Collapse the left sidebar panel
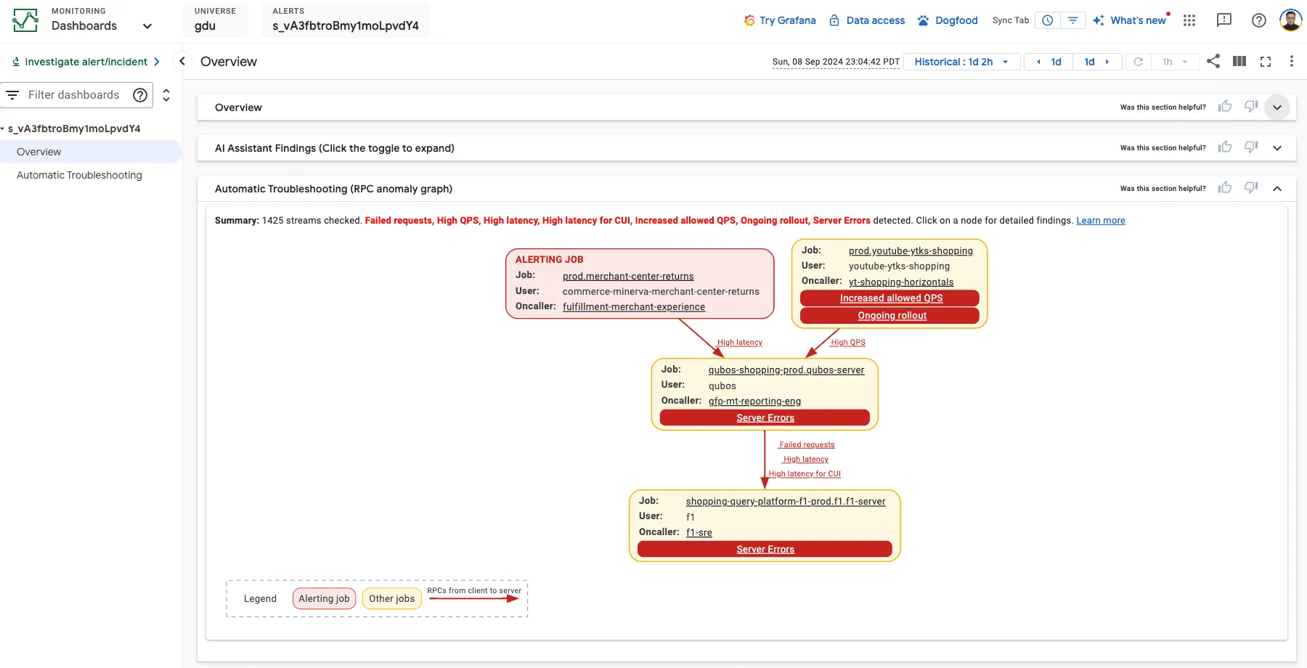Screen dimensions: 1307x668 (182, 62)
